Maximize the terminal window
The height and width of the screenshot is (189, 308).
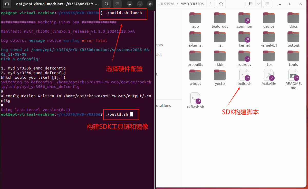(x=140, y=4)
